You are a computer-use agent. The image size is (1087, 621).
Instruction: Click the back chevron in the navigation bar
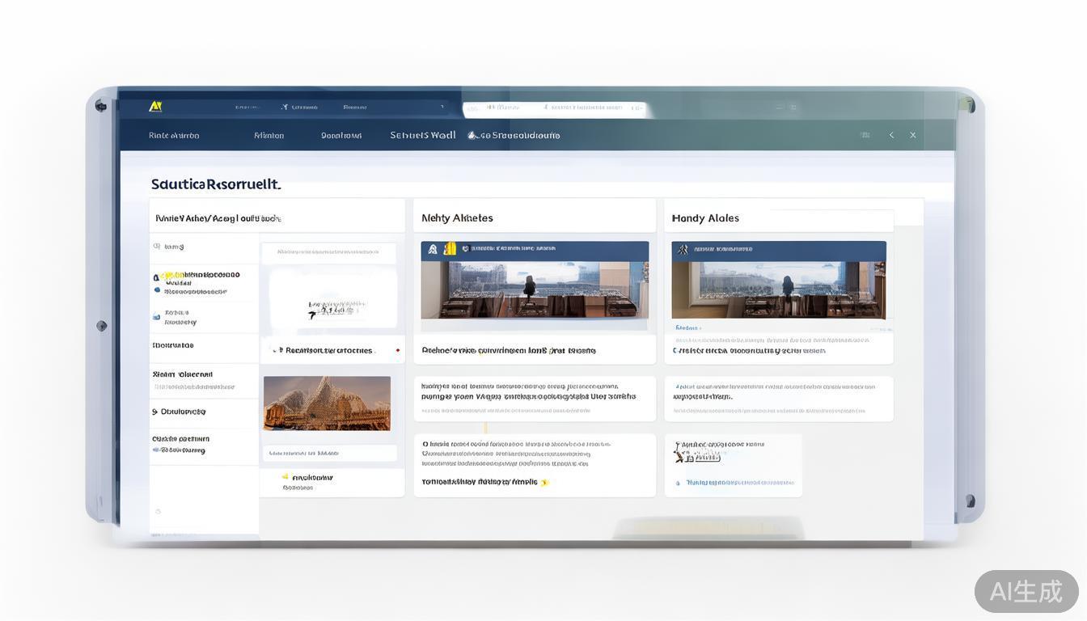pos(891,135)
